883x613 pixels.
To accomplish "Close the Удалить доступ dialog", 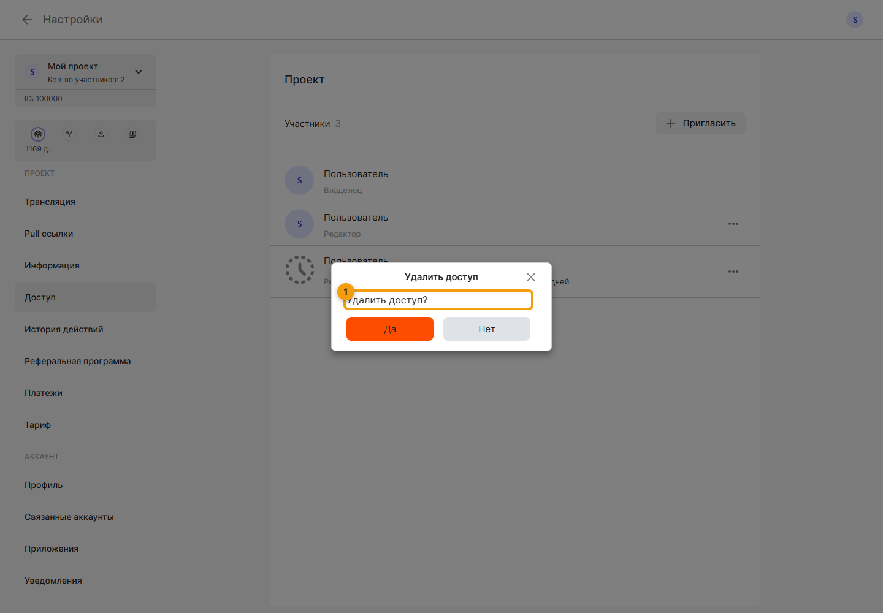I will tap(531, 277).
